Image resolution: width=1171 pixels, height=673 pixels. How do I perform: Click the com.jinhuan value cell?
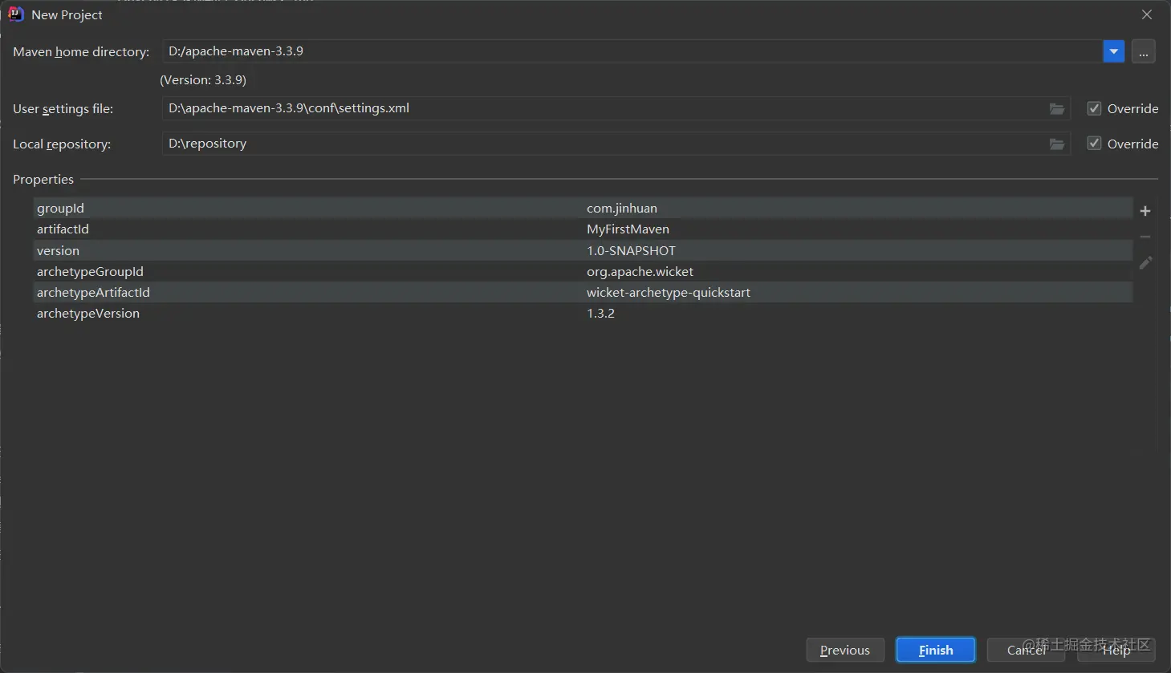857,208
